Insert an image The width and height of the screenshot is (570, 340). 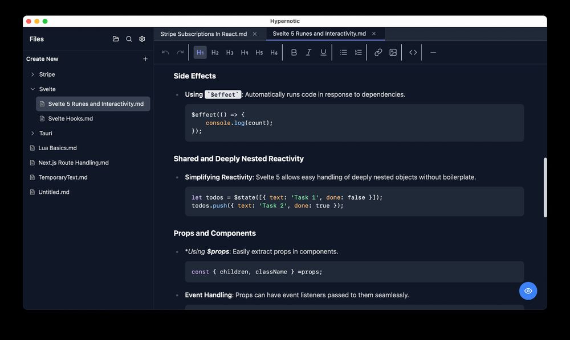pos(393,52)
